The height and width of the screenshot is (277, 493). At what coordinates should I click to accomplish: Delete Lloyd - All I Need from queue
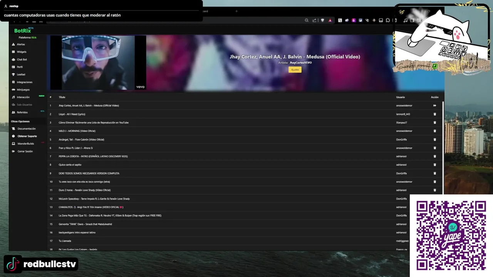(435, 114)
